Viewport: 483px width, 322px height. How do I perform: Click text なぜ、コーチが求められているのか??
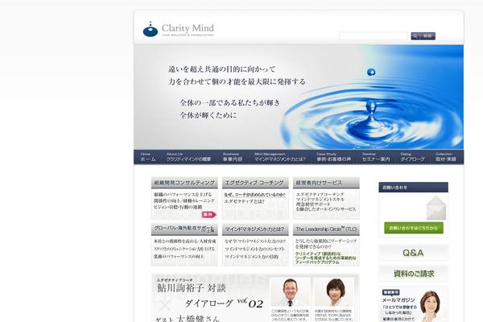(x=254, y=195)
